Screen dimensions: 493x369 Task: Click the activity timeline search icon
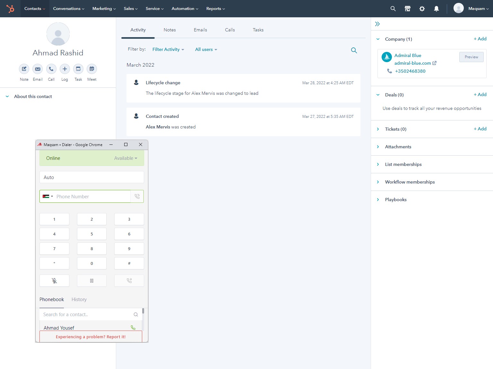(x=354, y=50)
